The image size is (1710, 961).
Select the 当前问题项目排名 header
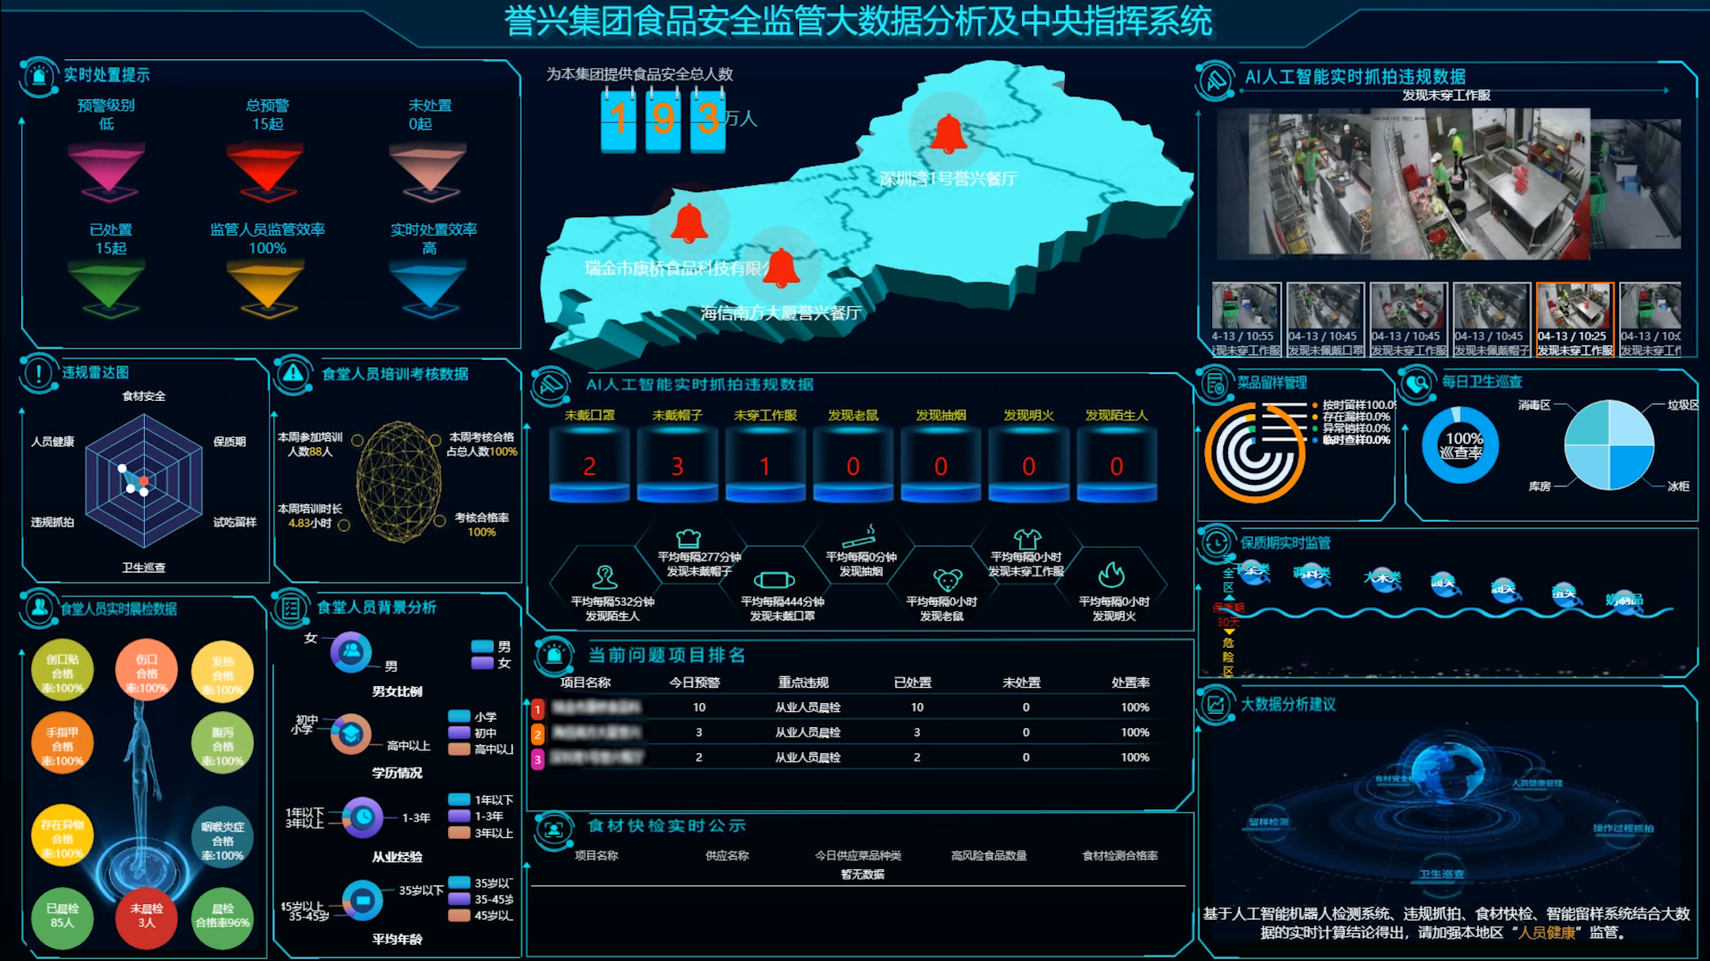point(667,655)
